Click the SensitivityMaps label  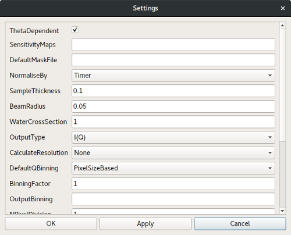[33, 45]
